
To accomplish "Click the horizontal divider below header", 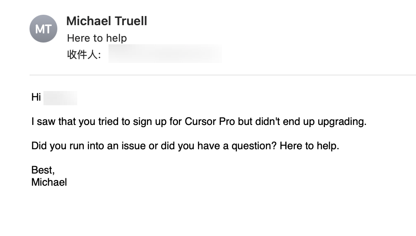I will click(x=223, y=75).
